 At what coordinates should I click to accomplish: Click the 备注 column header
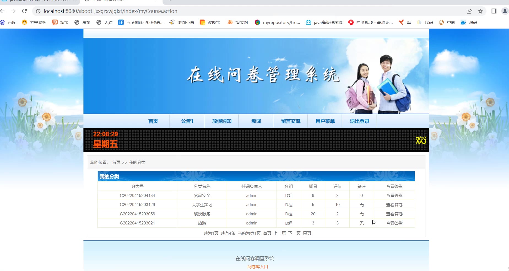(362, 186)
